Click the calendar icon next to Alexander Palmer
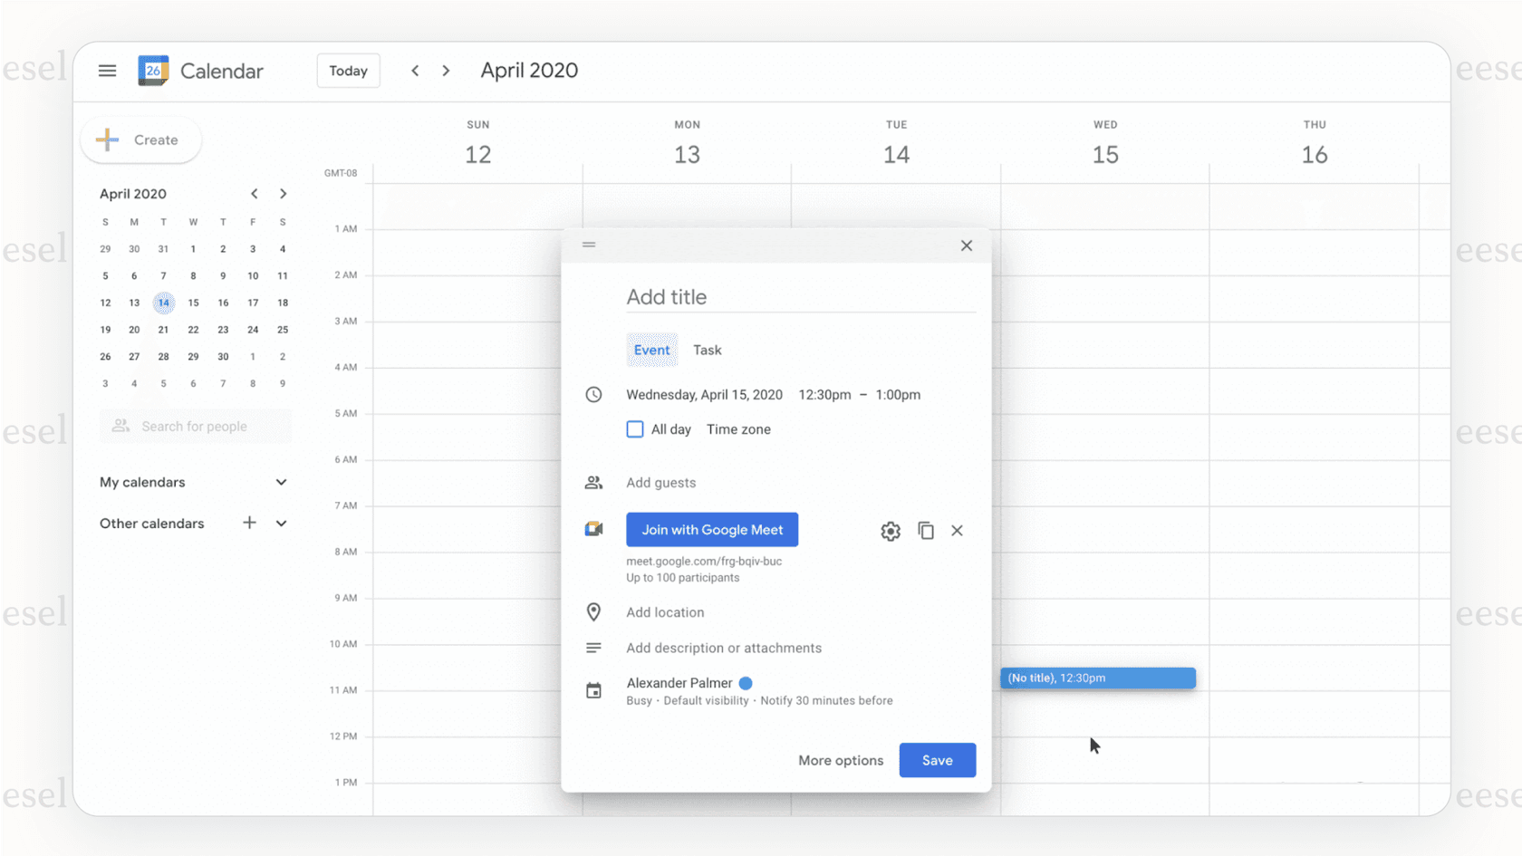Viewport: 1522px width, 856px height. click(x=594, y=690)
